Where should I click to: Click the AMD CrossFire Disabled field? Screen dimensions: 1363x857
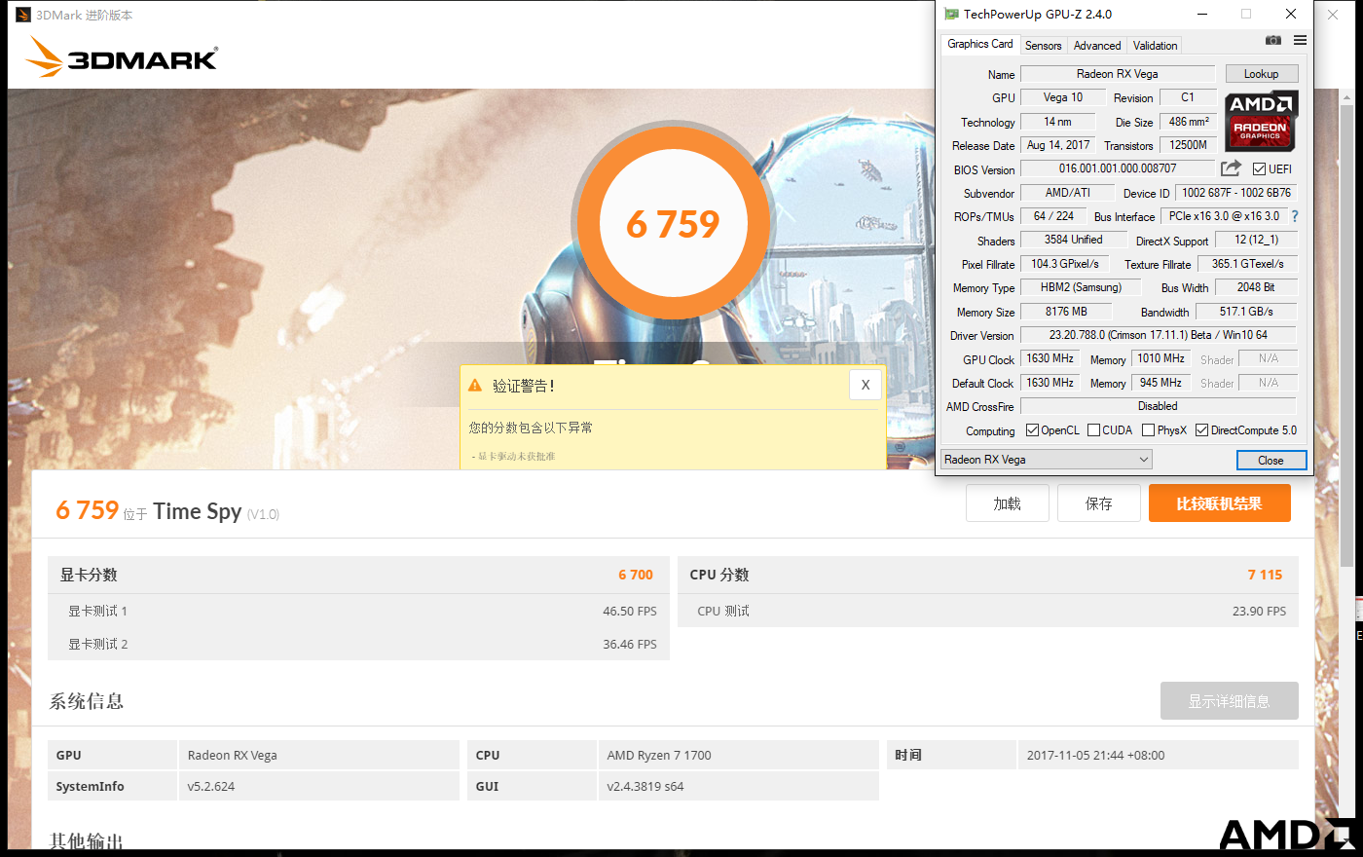1158,406
